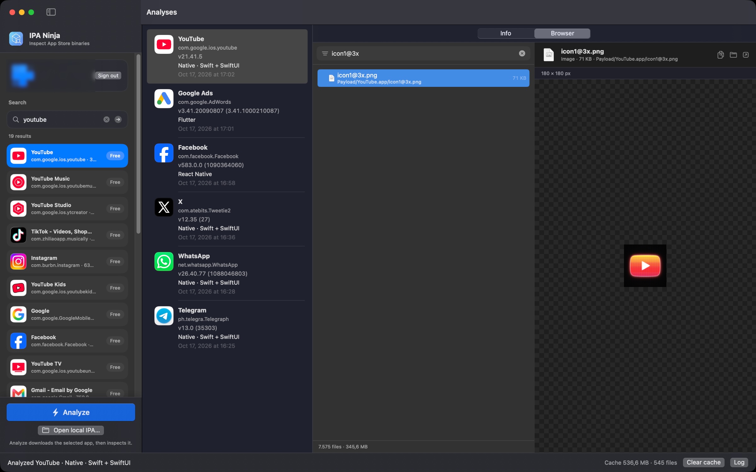Screen dimensions: 756x472
Task: Reveal icon1@3x.png in folder
Action: tap(733, 55)
